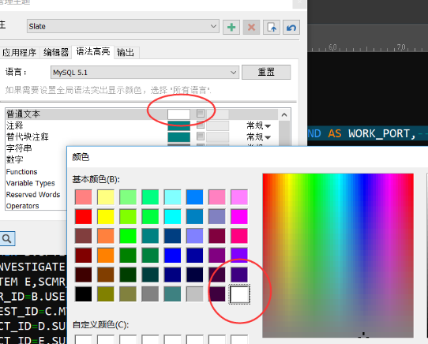Pick the pure blue basic color swatch
Viewport: 428px width, 344px height.
(172, 256)
